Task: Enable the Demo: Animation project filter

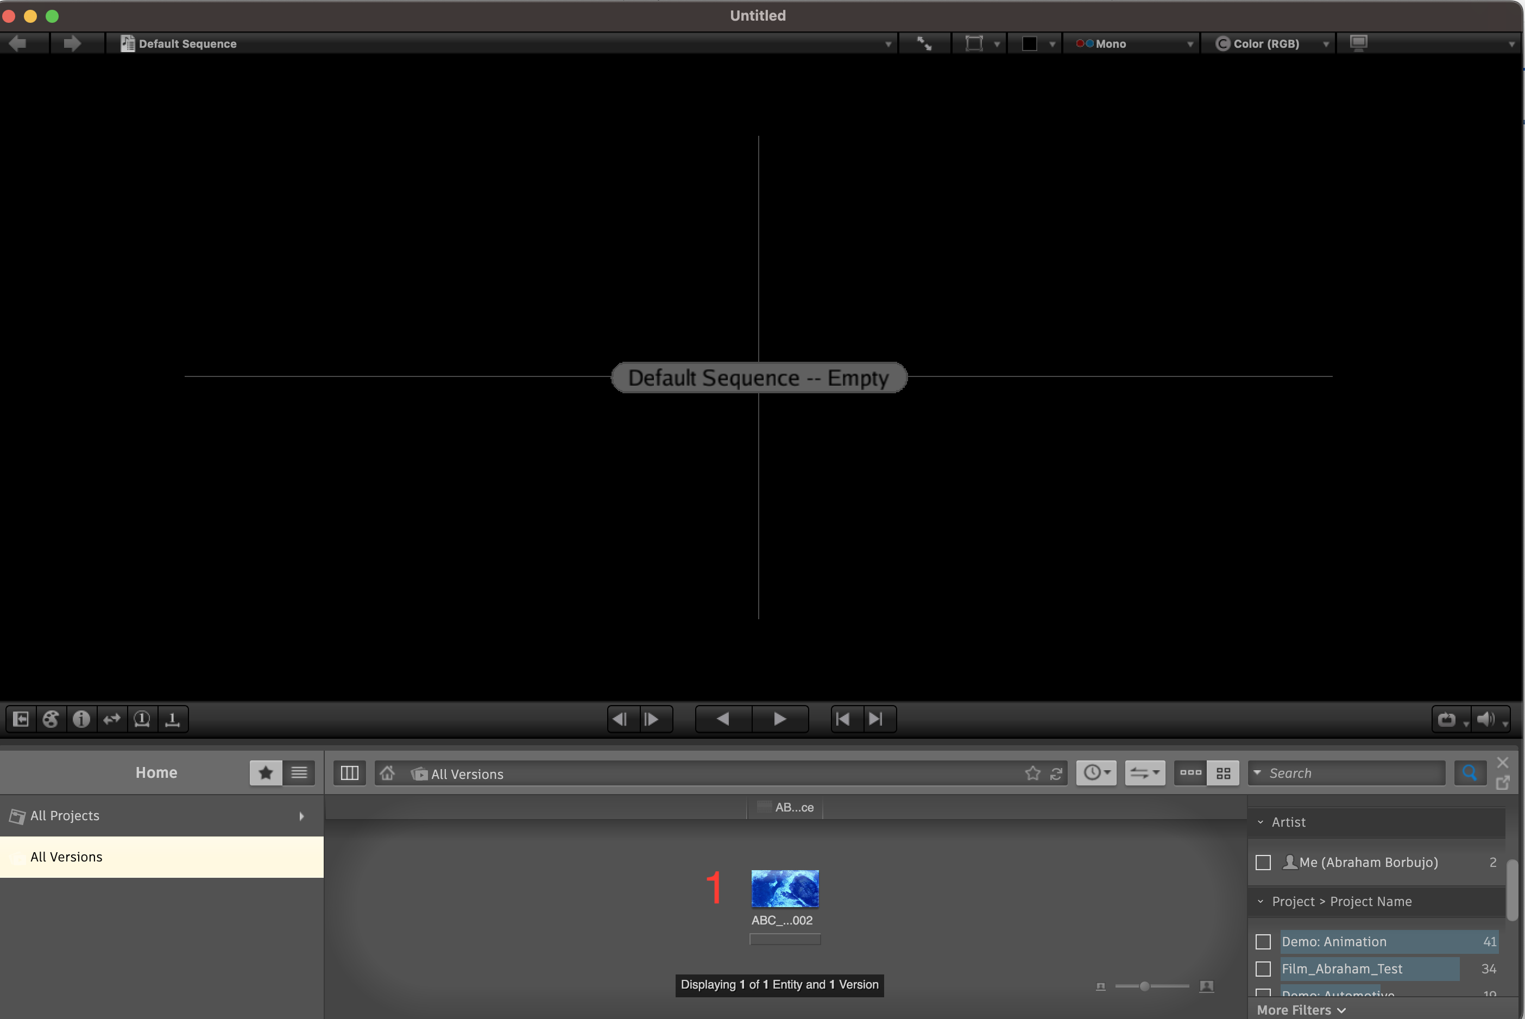Action: (1264, 941)
